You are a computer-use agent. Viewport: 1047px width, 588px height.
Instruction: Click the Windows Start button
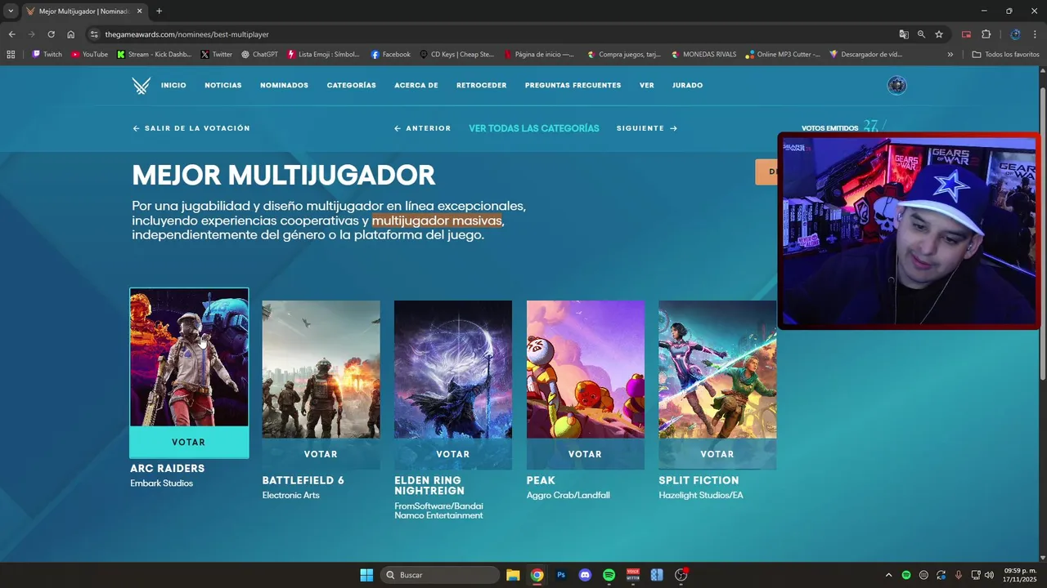pos(366,575)
